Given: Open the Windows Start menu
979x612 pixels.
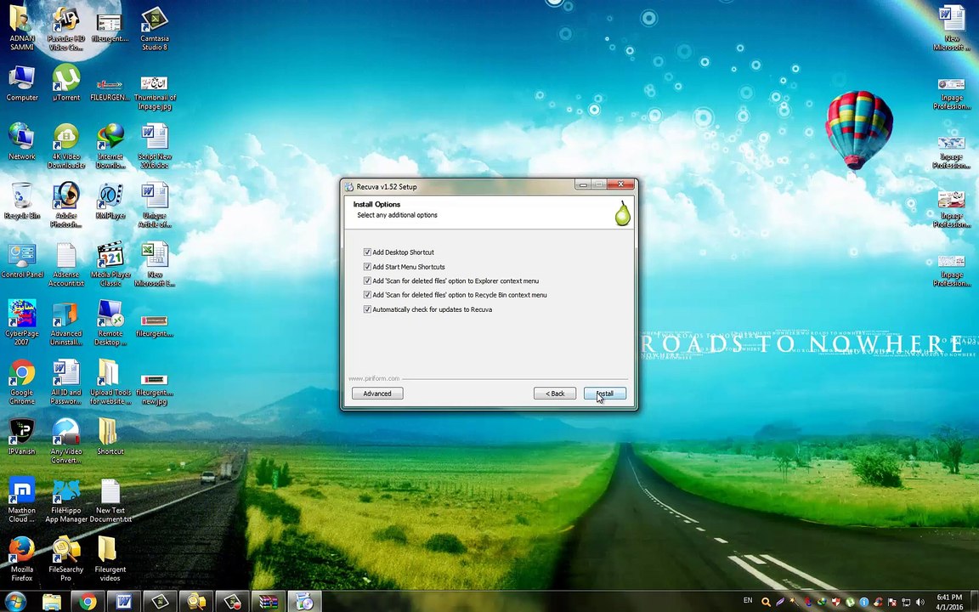Looking at the screenshot, I should [x=15, y=602].
